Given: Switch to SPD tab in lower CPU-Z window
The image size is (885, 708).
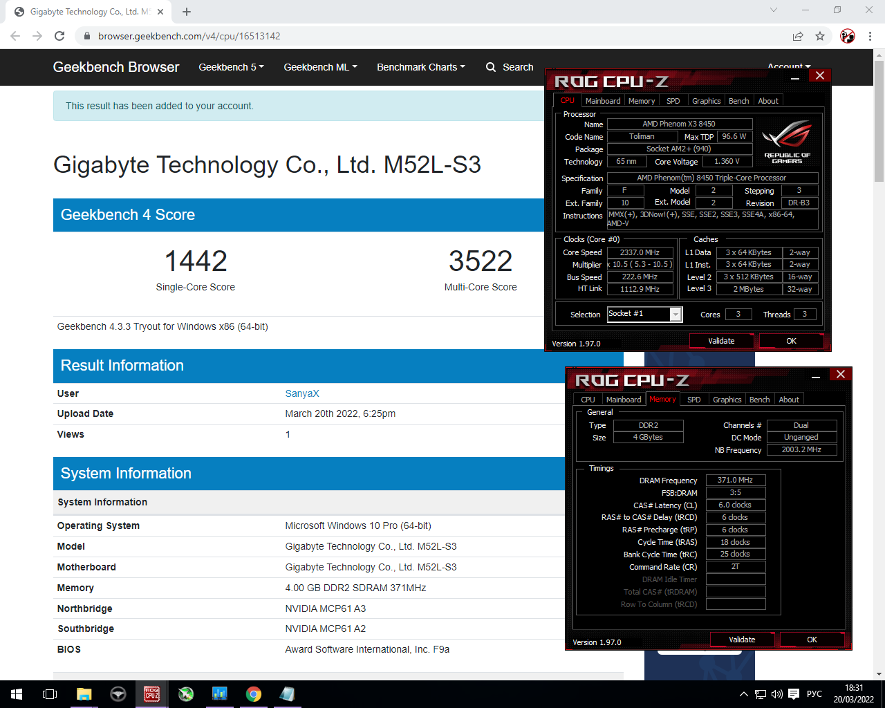Looking at the screenshot, I should pyautogui.click(x=694, y=400).
